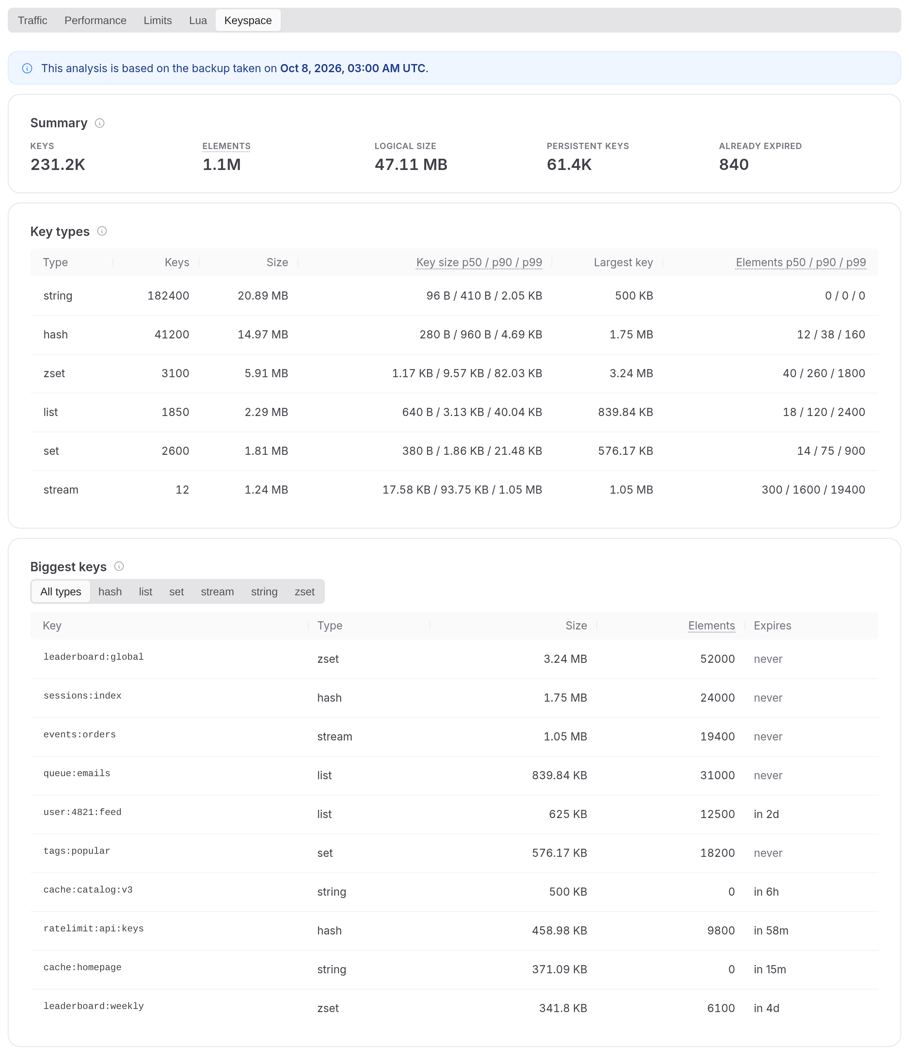Click the 840 already expired value
This screenshot has width=909, height=1054.
(734, 164)
